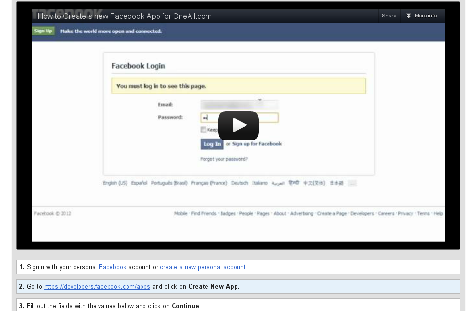
Task: Click the video title 'How to Create a new Facebook App'
Action: click(127, 16)
